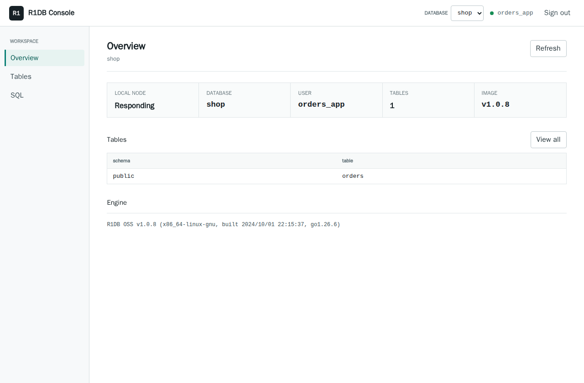Click the shop subtitle under Overview
Image resolution: width=584 pixels, height=383 pixels.
(x=113, y=59)
